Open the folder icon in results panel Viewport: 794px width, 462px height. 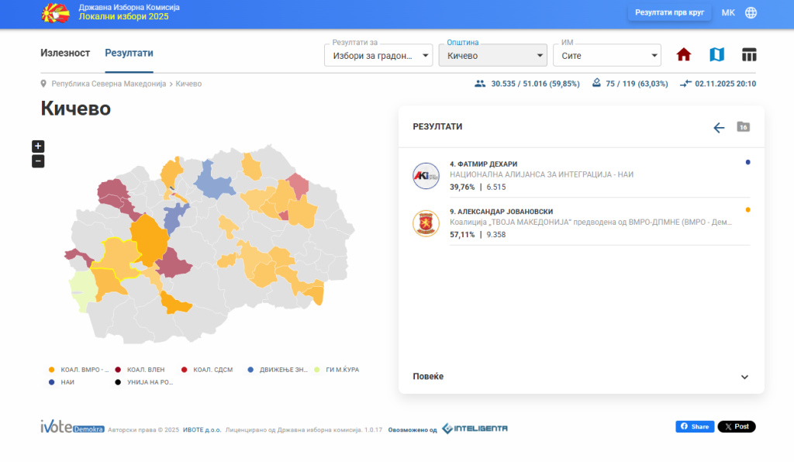click(743, 127)
